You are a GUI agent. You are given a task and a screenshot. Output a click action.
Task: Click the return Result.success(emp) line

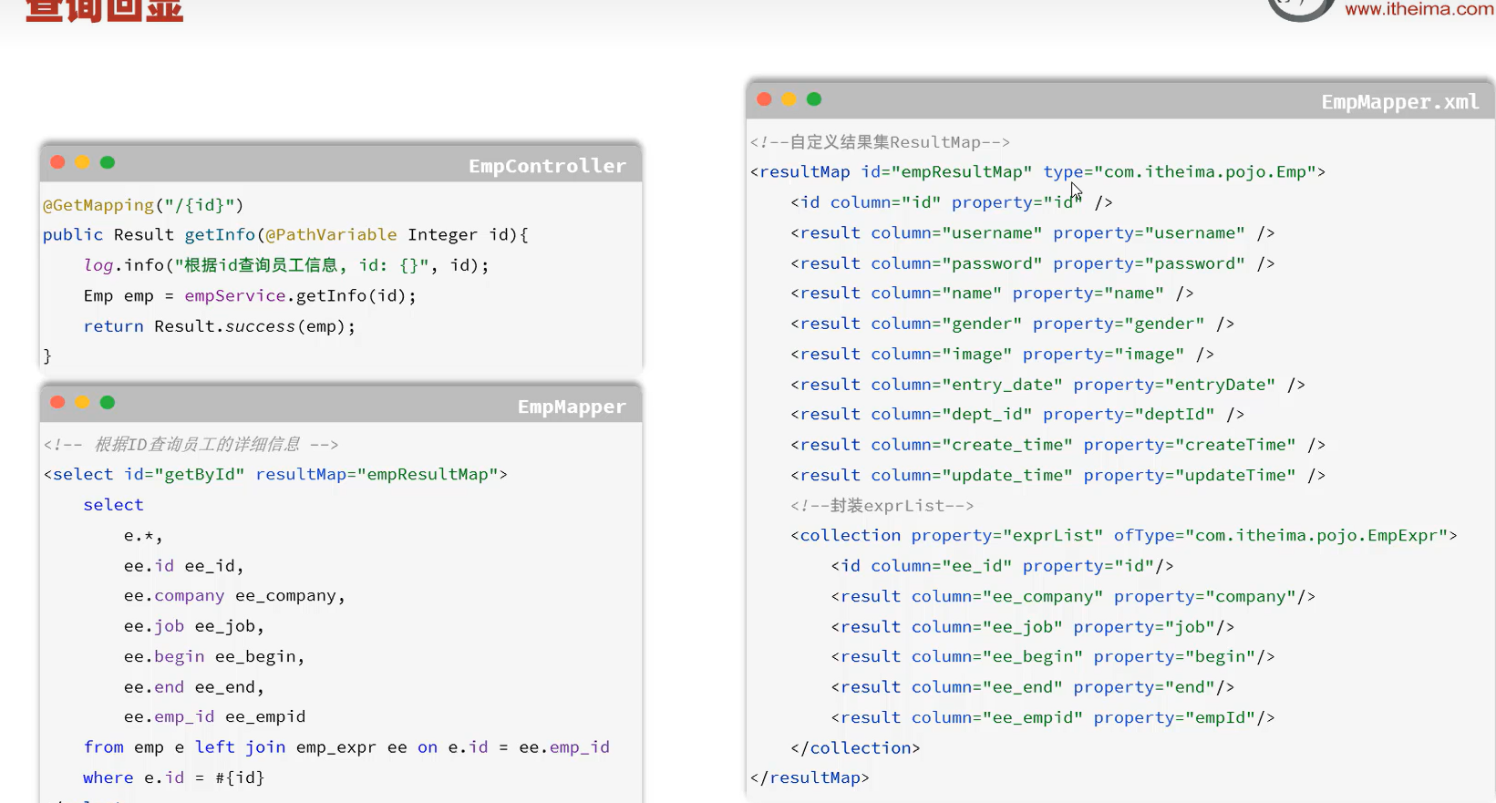[x=219, y=326]
